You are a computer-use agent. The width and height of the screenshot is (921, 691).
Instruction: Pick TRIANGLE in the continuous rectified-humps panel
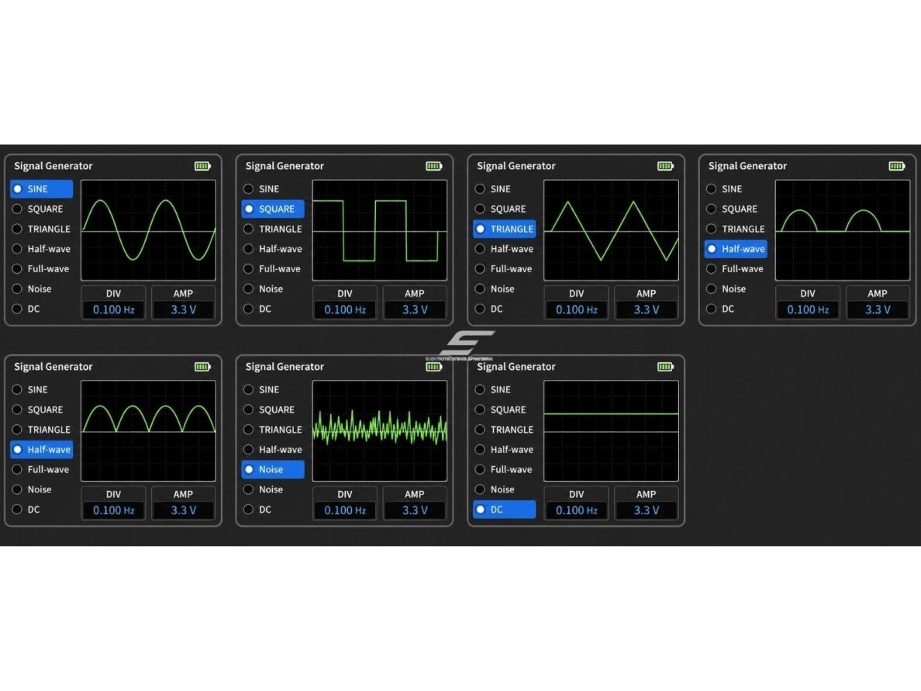[x=42, y=430]
